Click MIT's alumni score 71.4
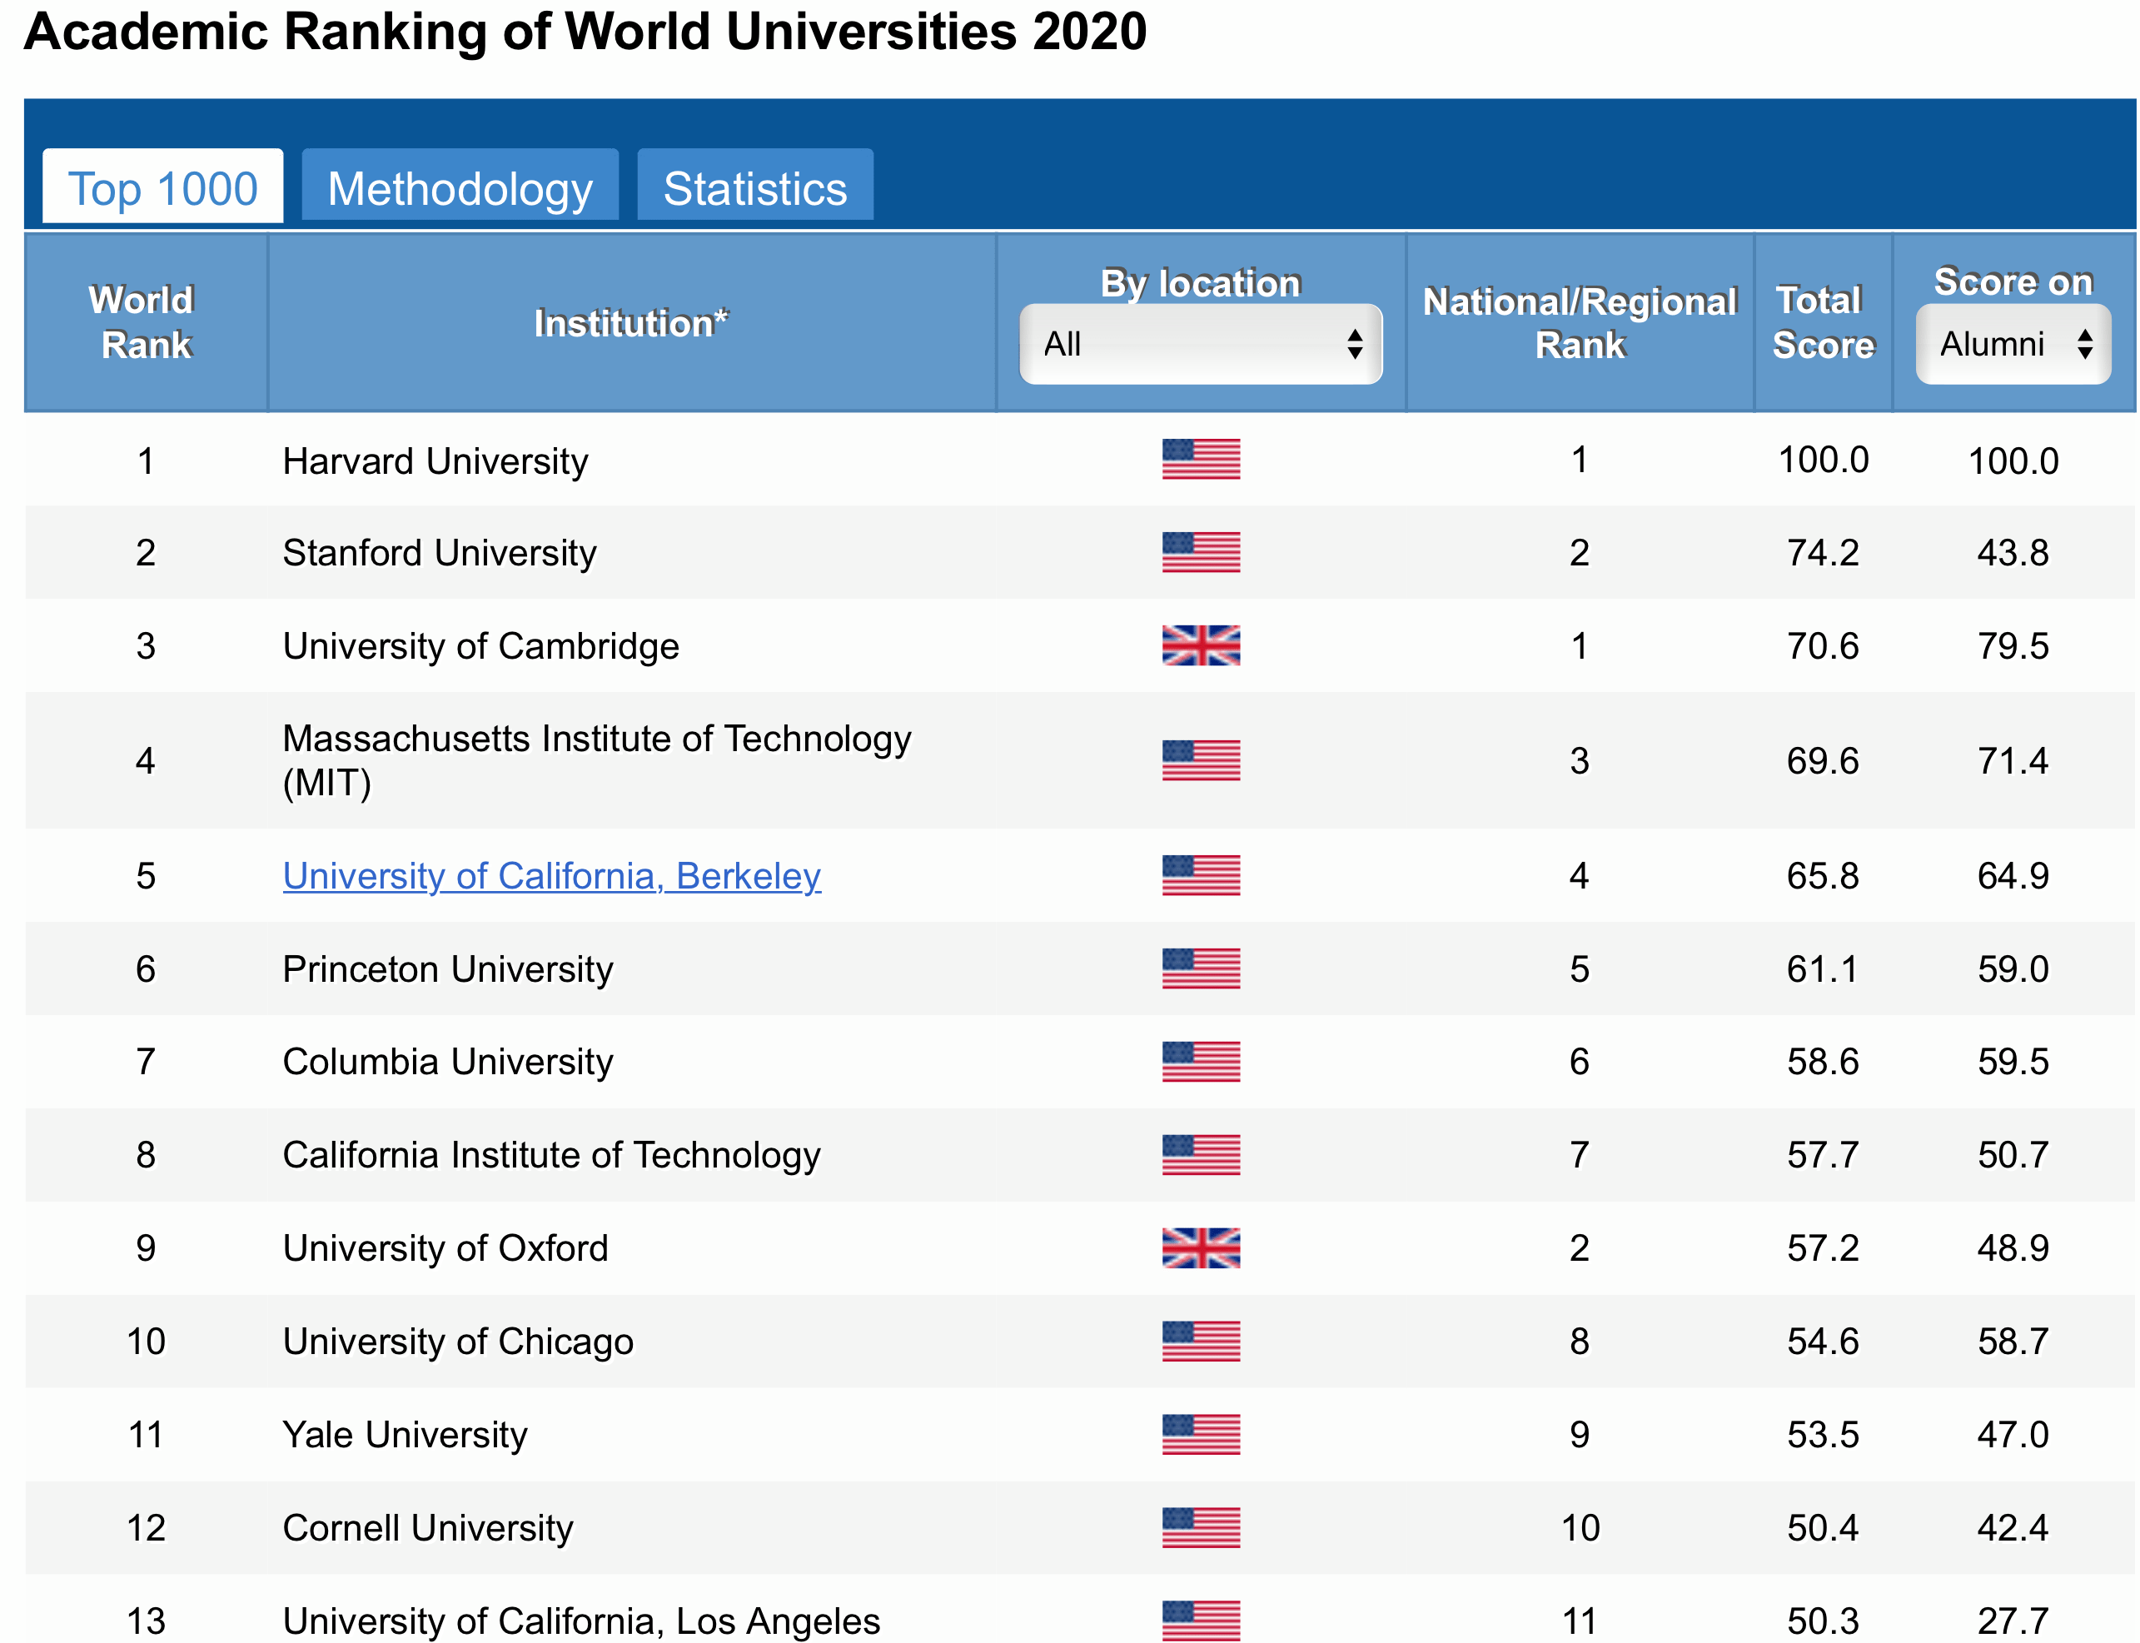2140x1643 pixels. 2013,761
